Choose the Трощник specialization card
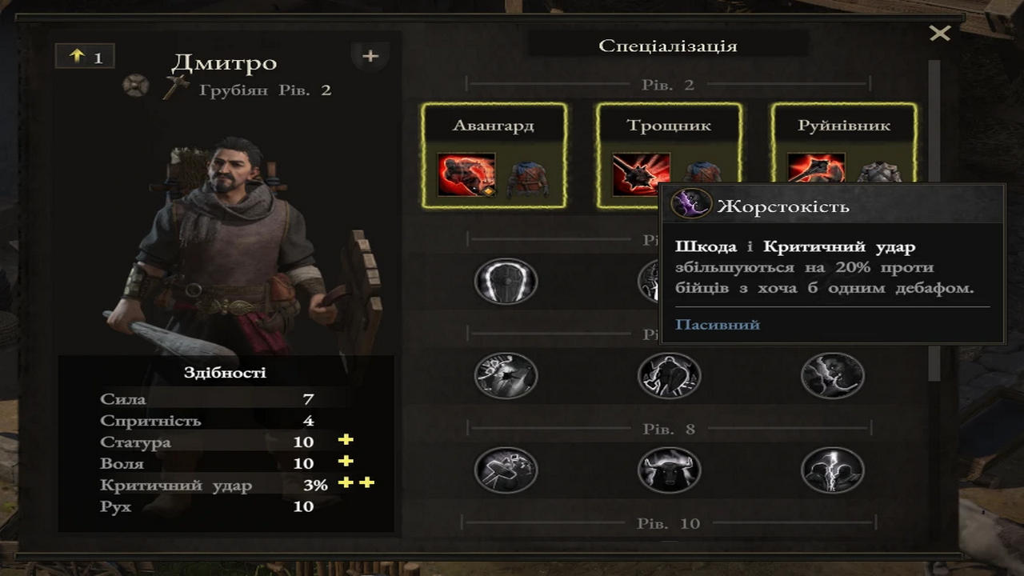 [x=669, y=155]
